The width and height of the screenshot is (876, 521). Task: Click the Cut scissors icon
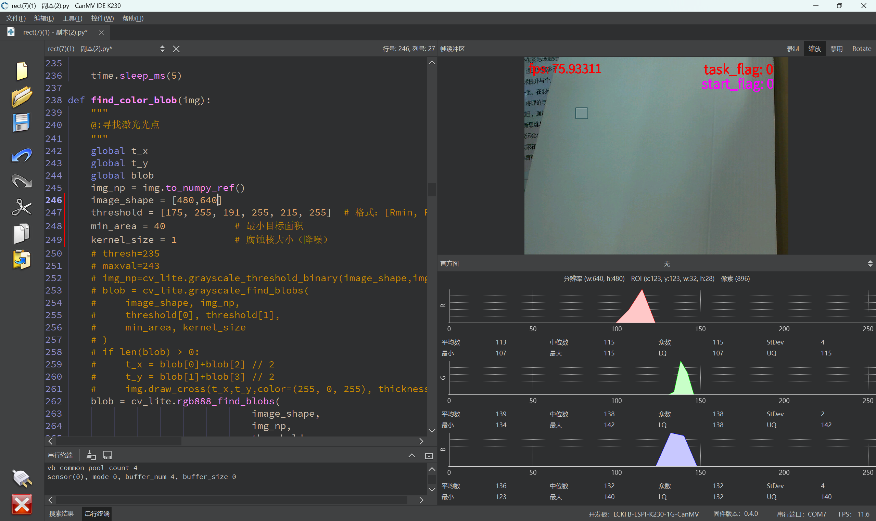click(22, 207)
